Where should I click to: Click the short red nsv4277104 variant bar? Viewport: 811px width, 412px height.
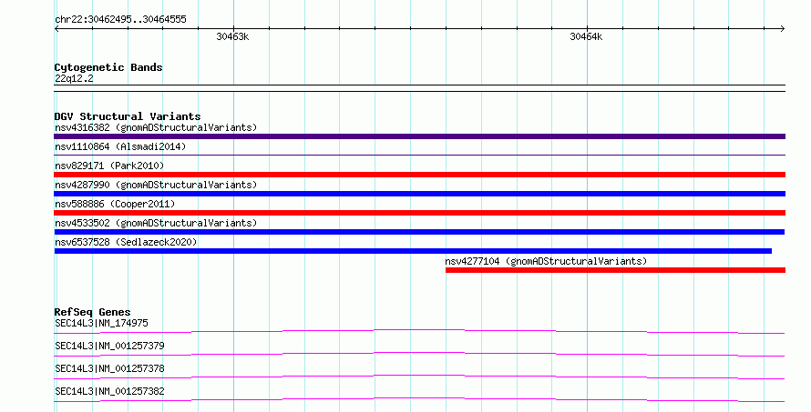[615, 270]
